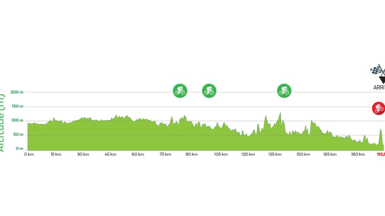Click the 180 km axis label

[358, 154]
